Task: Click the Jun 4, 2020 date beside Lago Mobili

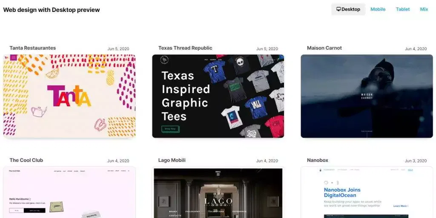Action: pyautogui.click(x=267, y=161)
